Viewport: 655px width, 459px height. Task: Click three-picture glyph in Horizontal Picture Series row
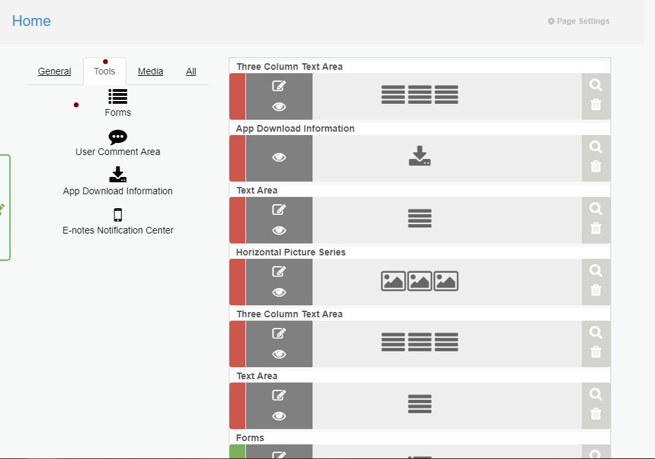[x=420, y=281]
